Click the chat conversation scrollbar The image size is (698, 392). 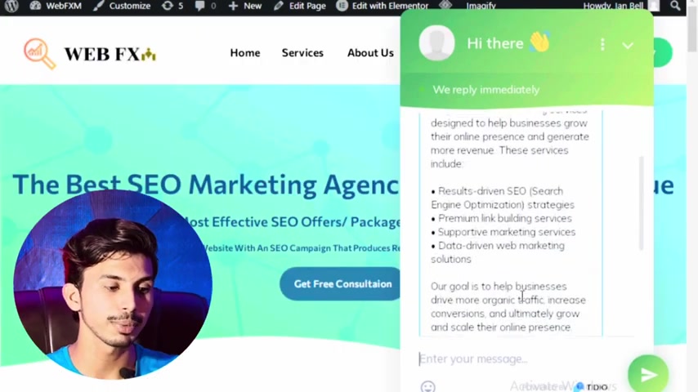(x=642, y=203)
